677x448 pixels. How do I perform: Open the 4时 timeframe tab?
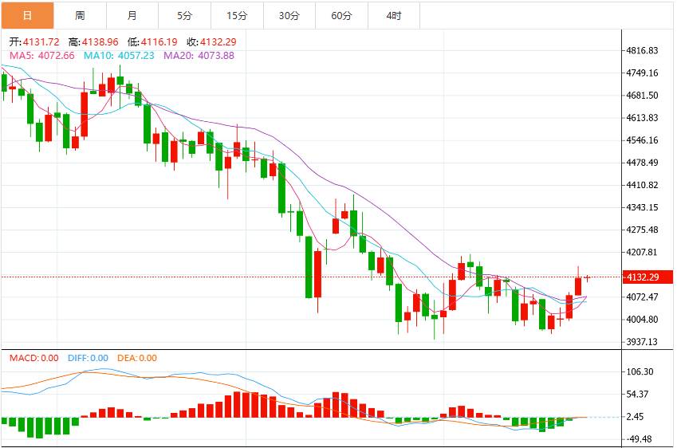pos(394,15)
